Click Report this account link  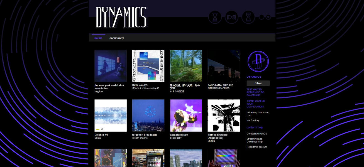tap(256, 147)
